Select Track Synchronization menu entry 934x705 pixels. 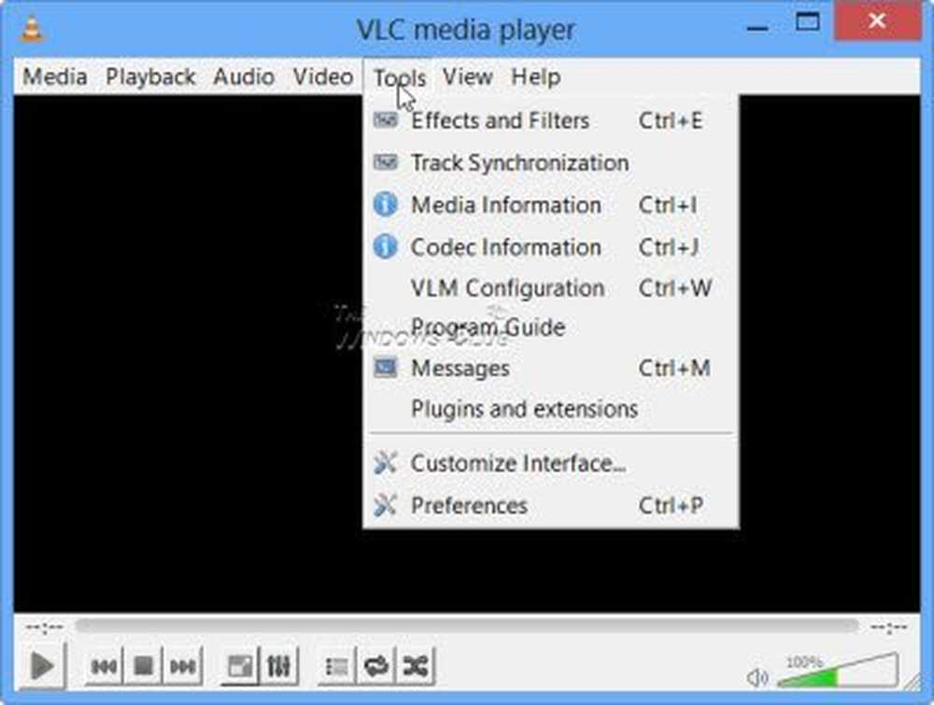519,162
